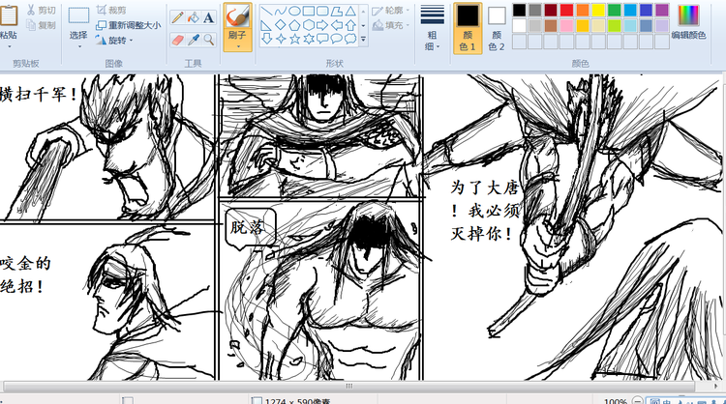This screenshot has height=404, width=726.
Task: Select the Magnifier tool
Action: (208, 39)
